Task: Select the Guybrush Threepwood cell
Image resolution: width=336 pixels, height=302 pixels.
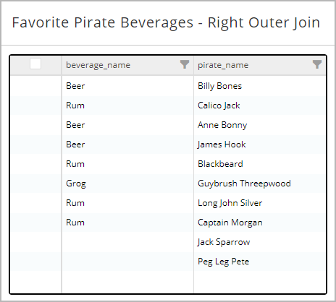Action: (x=260, y=184)
